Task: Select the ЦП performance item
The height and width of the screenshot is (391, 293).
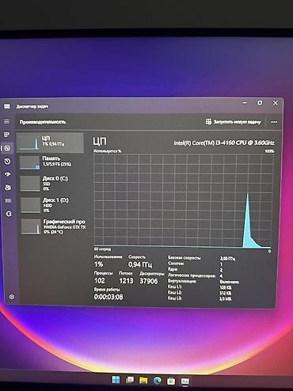Action: click(50, 142)
